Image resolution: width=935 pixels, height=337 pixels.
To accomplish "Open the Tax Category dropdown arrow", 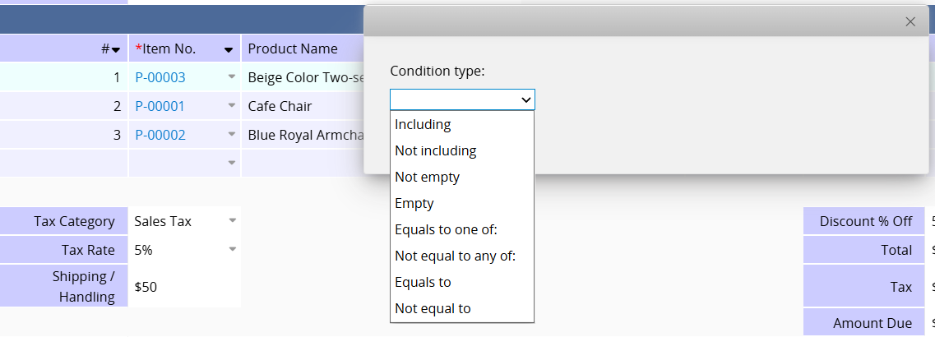I will [232, 220].
